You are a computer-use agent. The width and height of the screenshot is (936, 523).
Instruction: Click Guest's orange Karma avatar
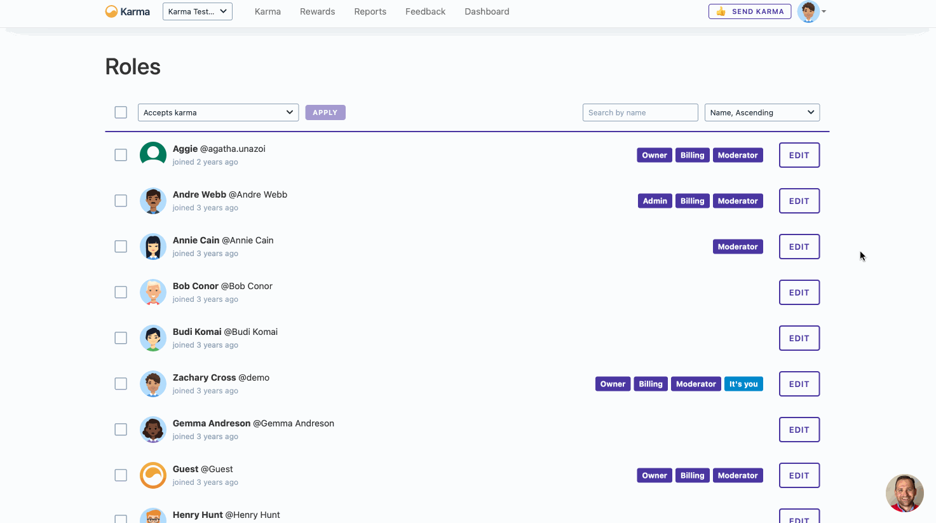(x=153, y=475)
